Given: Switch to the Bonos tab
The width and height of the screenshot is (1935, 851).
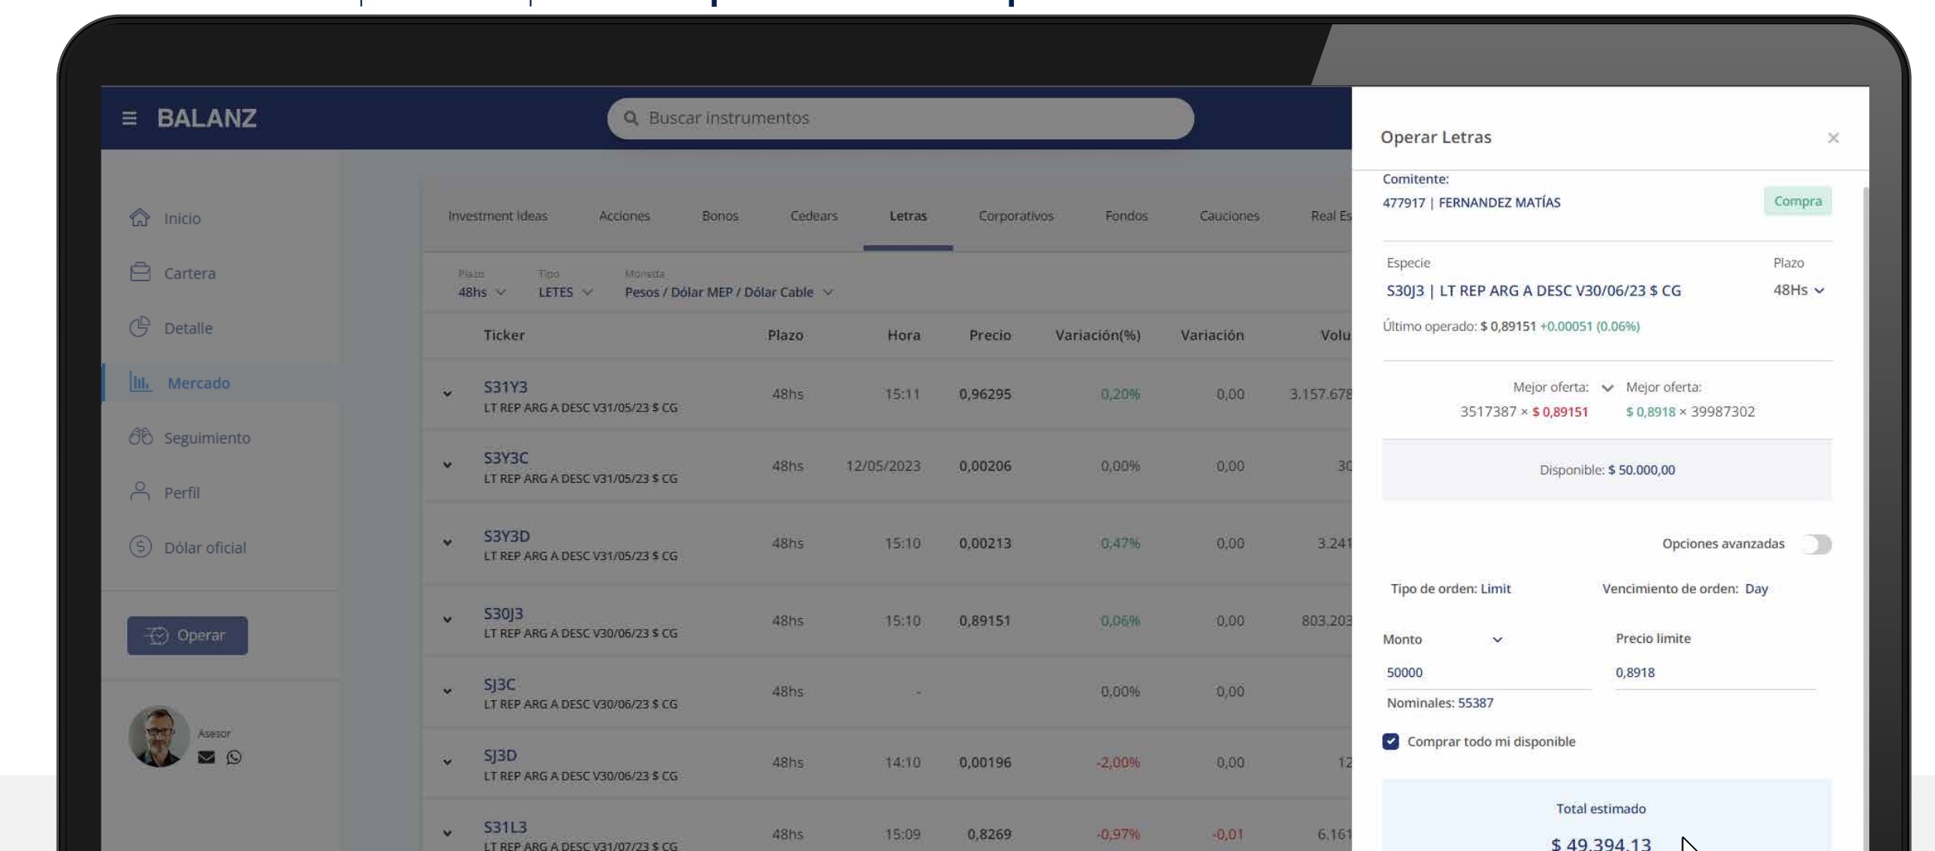Looking at the screenshot, I should pyautogui.click(x=720, y=216).
